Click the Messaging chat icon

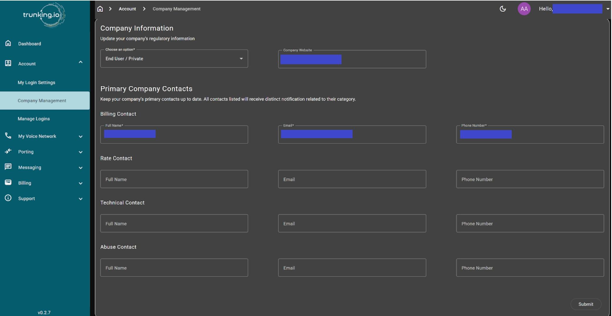tap(8, 167)
